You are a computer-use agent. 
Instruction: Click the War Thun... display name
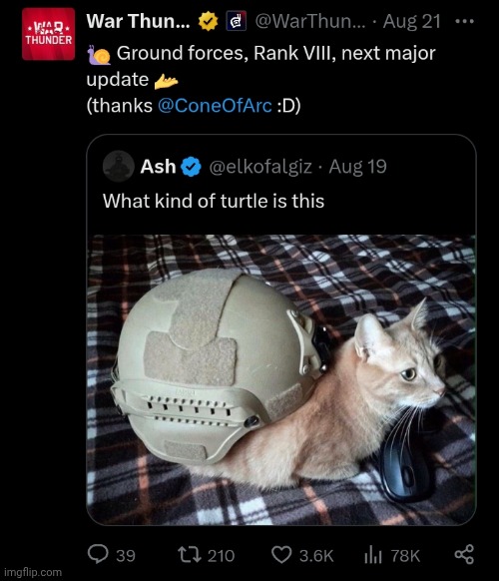[x=138, y=21]
